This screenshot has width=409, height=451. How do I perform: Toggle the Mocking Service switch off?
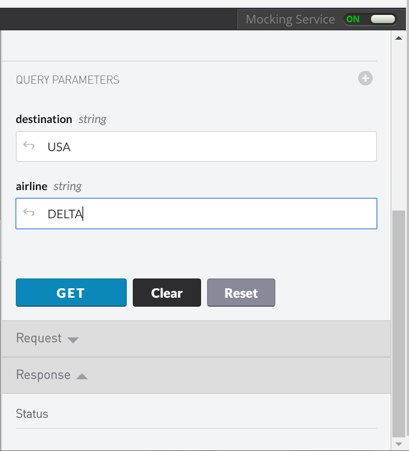pos(370,19)
